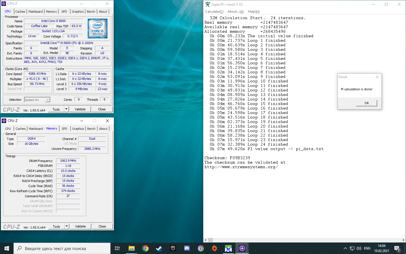Open Epic Games Launcher from the taskbar
The height and width of the screenshot is (254, 406).
point(173,248)
